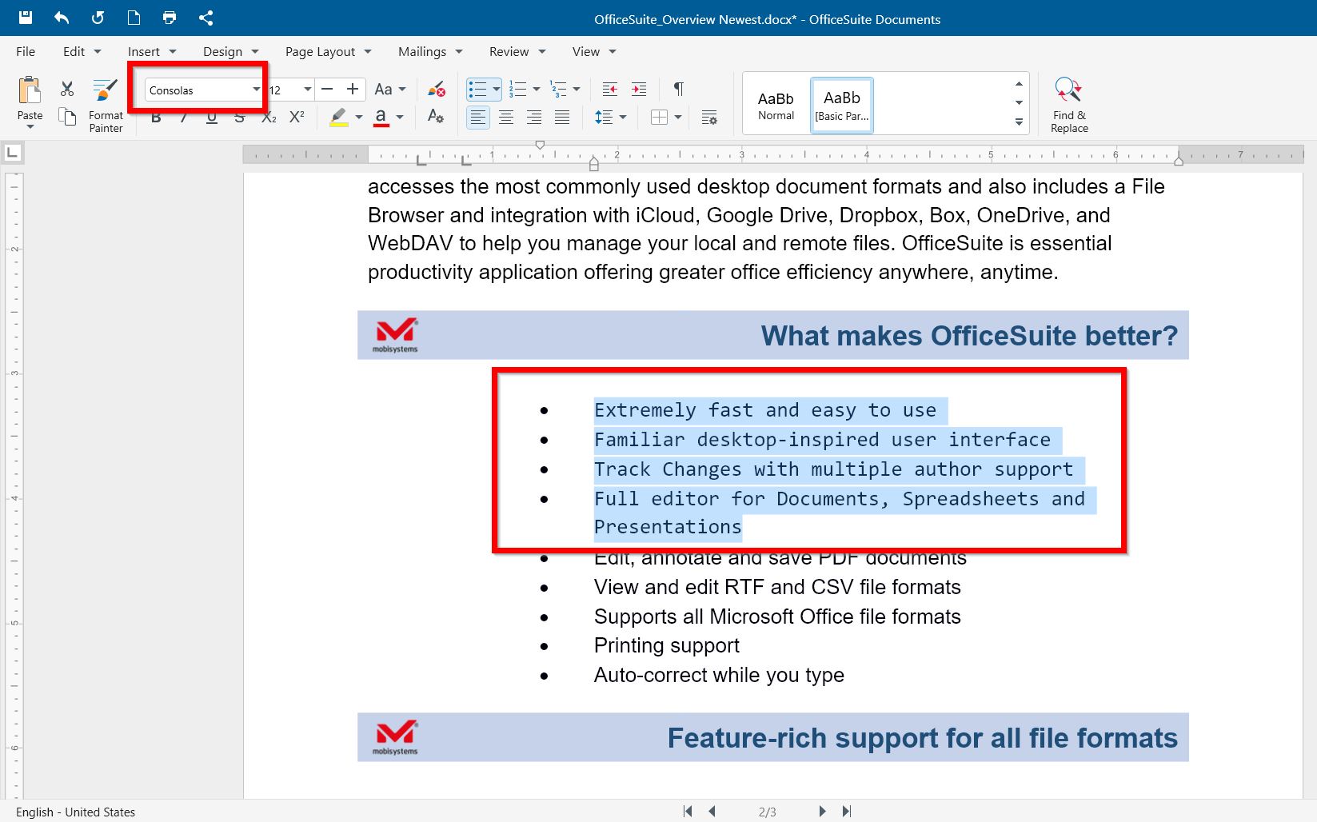This screenshot has width=1317, height=822.
Task: Open the Consolas font name dropdown
Action: pyautogui.click(x=256, y=90)
